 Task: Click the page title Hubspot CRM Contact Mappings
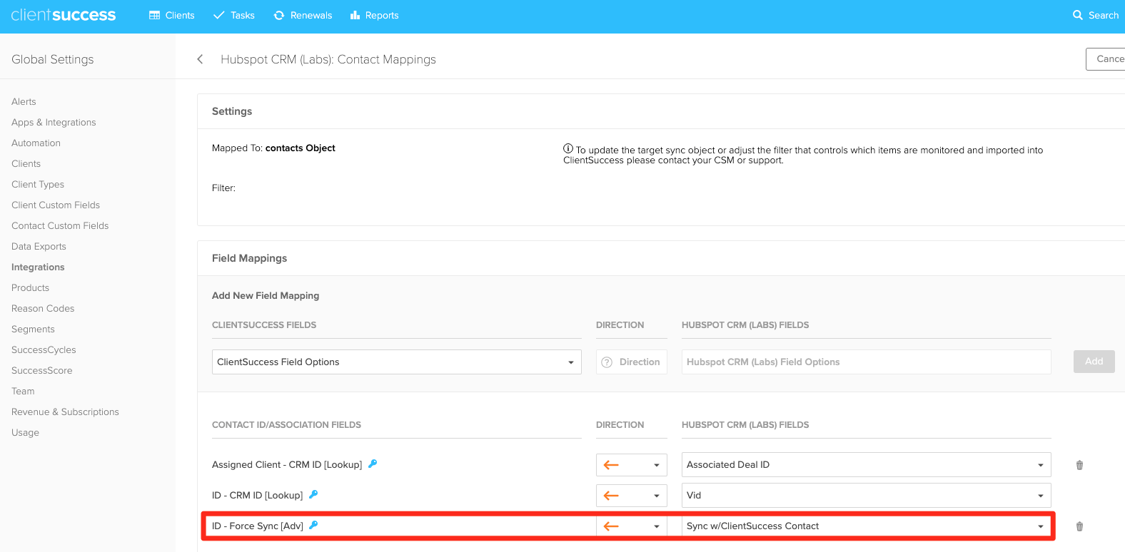point(328,59)
